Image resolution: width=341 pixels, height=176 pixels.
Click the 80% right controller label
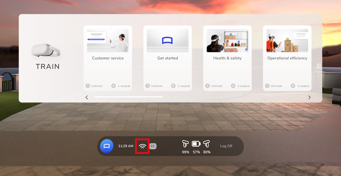coord(207,152)
